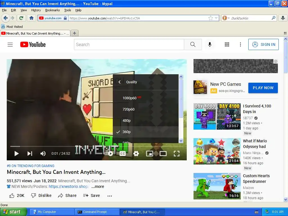Toggle closed captions CC button

(123, 154)
